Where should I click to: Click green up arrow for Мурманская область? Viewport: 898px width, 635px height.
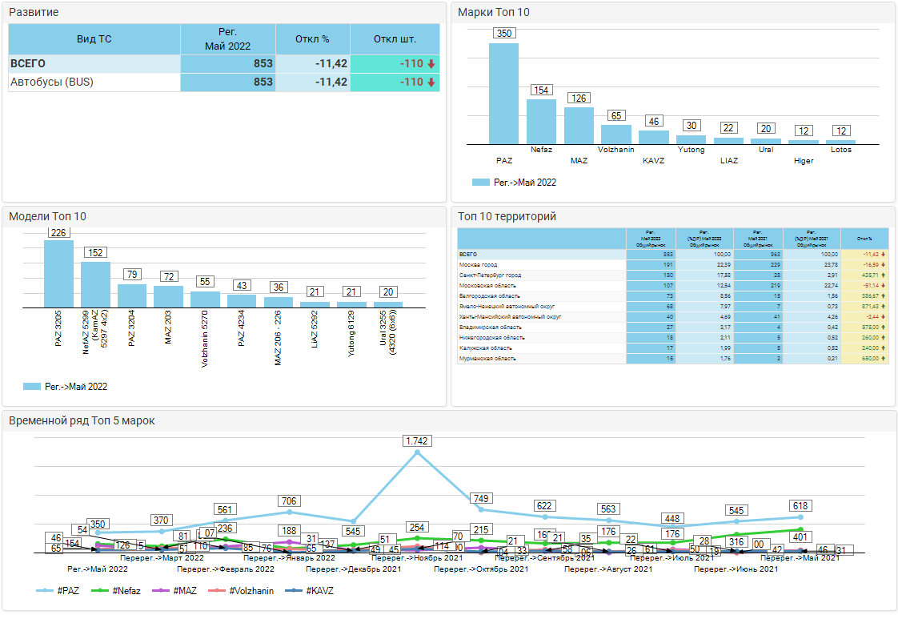point(883,358)
